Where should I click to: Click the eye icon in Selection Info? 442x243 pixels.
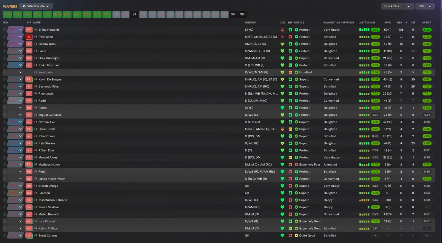click(x=24, y=6)
